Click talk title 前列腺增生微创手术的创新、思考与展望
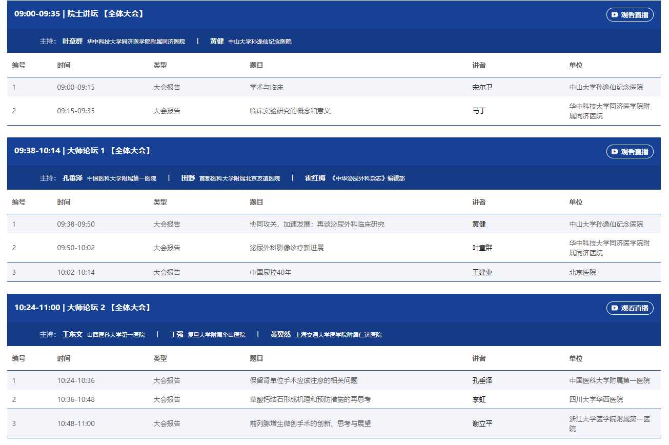The height and width of the screenshot is (445, 669). pyautogui.click(x=310, y=423)
